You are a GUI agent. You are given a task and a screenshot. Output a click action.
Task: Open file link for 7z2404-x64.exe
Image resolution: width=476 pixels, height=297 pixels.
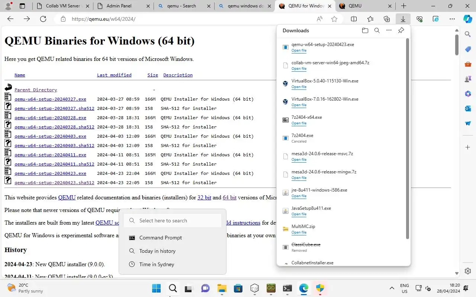[299, 123]
